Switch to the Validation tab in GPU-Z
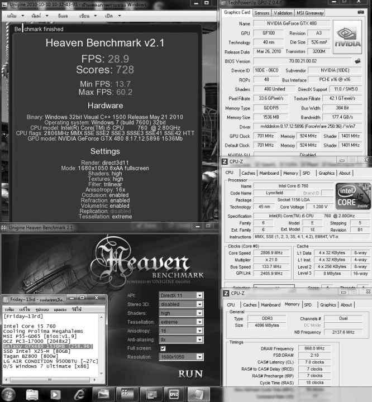Screen dimensions: 372x402 [x=283, y=13]
